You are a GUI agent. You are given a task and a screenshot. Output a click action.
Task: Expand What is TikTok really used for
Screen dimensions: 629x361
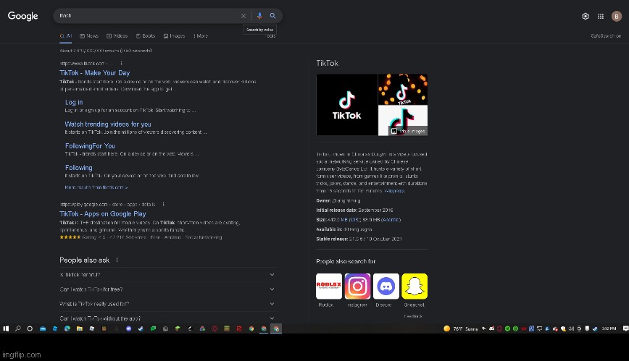coord(167,304)
